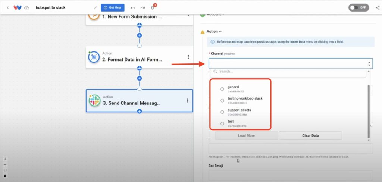This screenshot has height=182, width=382.
Task: Lock the canvas with lock icon
Action: tap(5, 176)
